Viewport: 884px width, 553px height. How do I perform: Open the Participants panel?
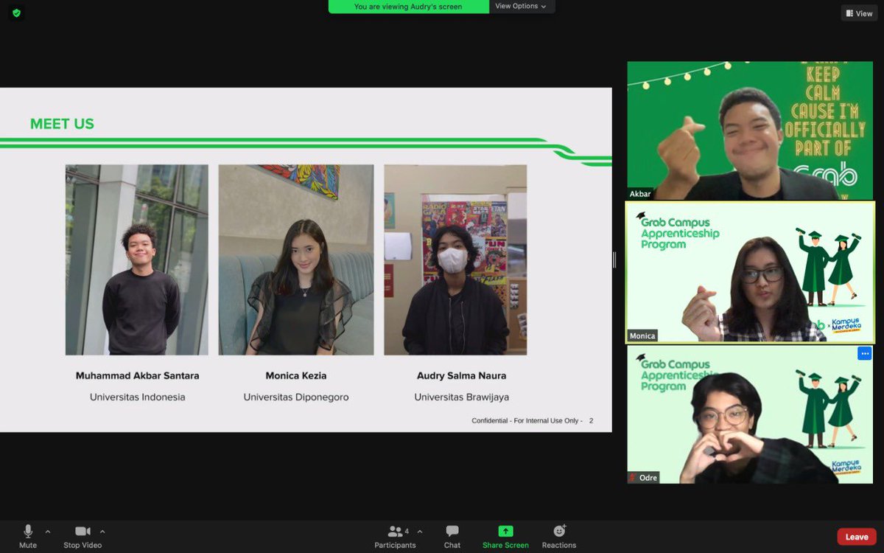point(396,536)
